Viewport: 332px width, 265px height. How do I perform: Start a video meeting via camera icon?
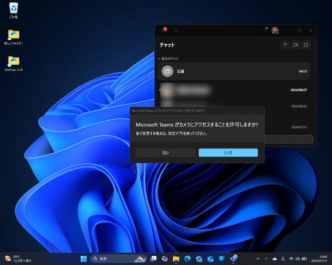point(296,45)
